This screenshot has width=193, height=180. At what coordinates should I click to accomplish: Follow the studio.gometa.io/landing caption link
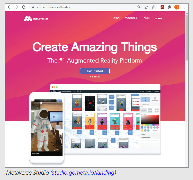pyautogui.click(x=83, y=173)
